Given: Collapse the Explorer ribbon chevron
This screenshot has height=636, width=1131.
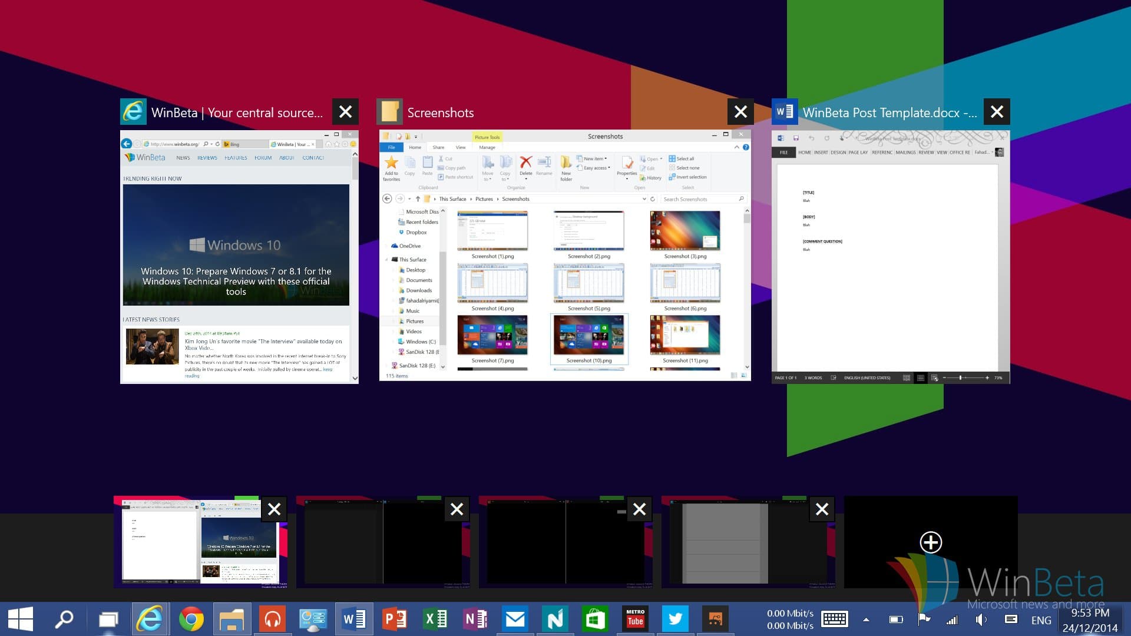Looking at the screenshot, I should [x=736, y=147].
